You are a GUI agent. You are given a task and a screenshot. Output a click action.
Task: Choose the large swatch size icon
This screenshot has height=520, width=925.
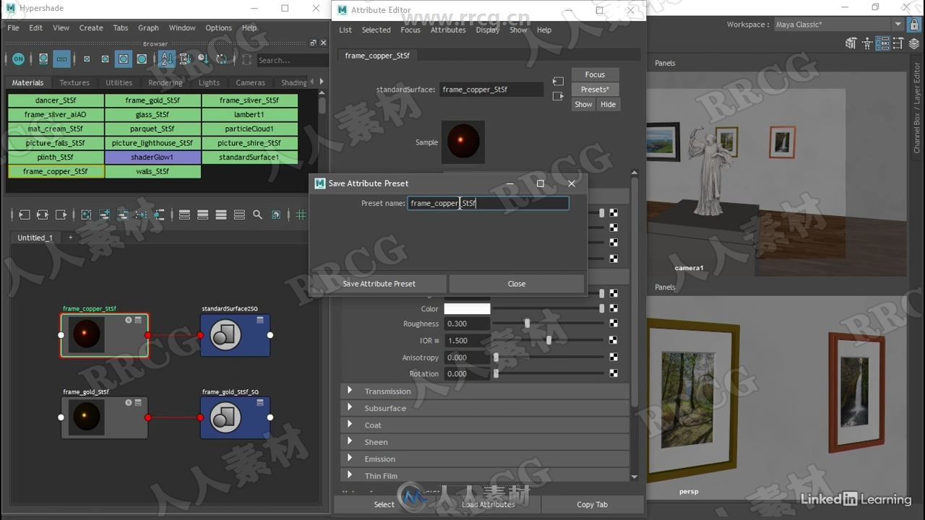(124, 59)
